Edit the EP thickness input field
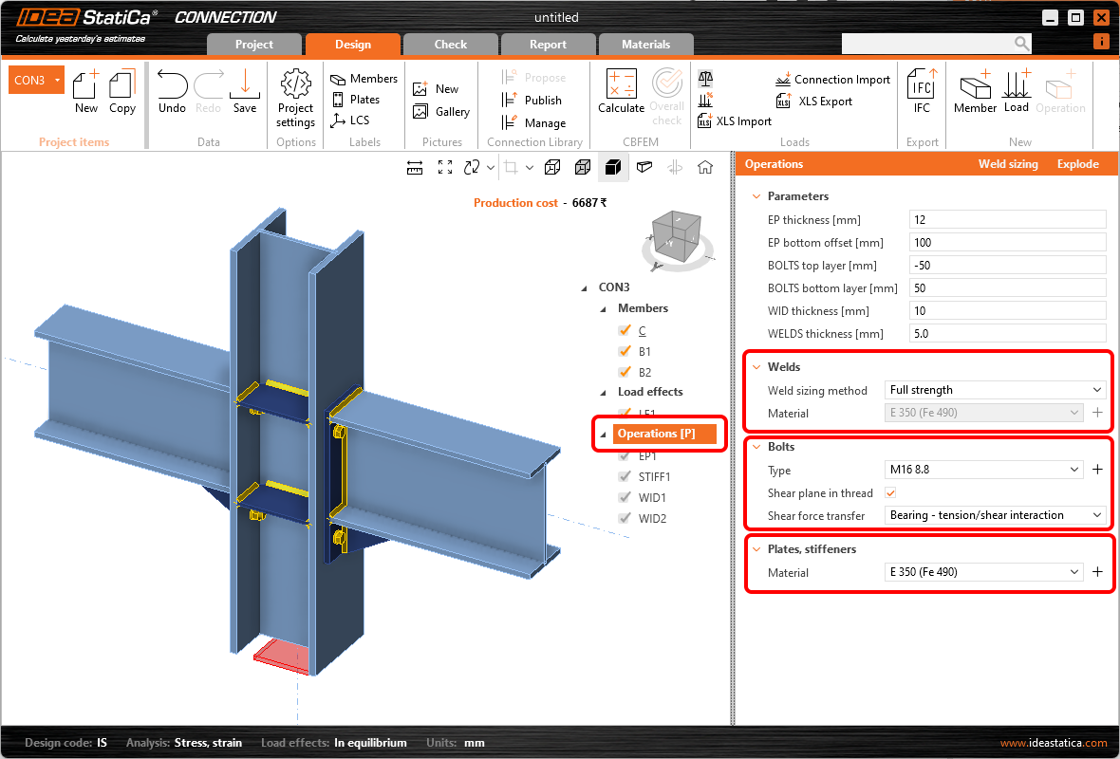 1007,219
